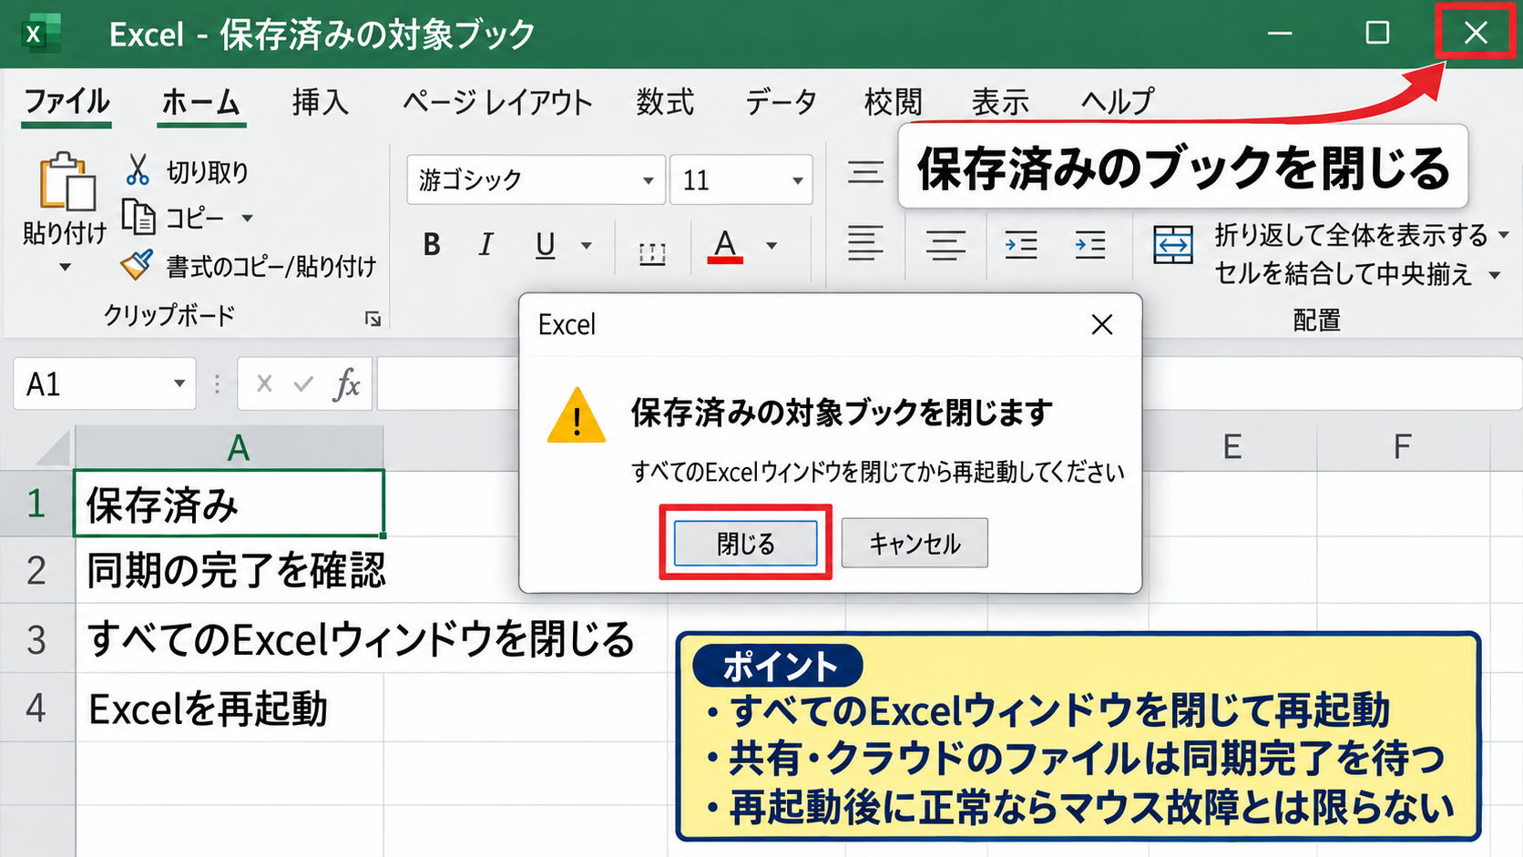Click the 閉じる button in dialog
Viewport: 1523px width, 857px height.
745,544
